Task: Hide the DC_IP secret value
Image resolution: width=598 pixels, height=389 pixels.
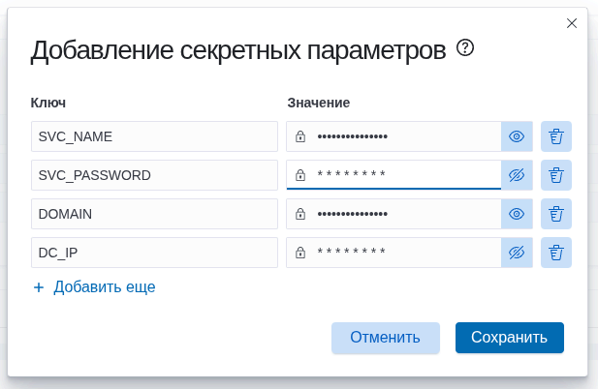Action: coord(517,253)
